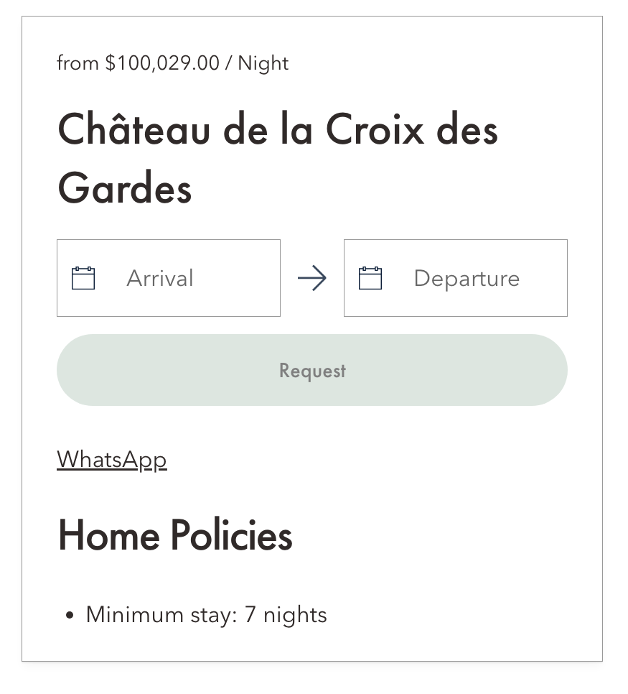Click the word 'Night' in the price line
628x694 pixels.
[x=263, y=63]
